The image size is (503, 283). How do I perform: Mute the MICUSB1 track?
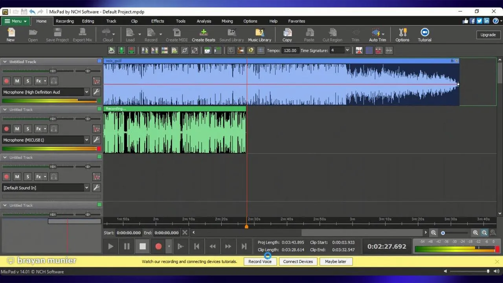click(x=17, y=129)
